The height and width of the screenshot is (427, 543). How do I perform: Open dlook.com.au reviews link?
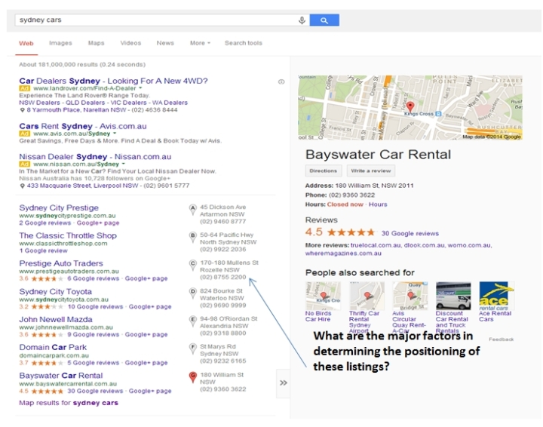point(424,245)
